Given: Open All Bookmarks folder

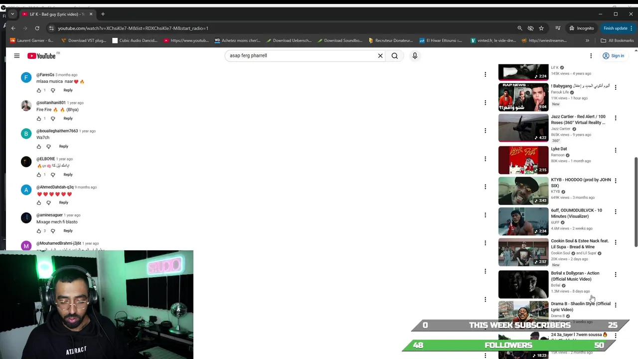Looking at the screenshot, I should coord(617,40).
